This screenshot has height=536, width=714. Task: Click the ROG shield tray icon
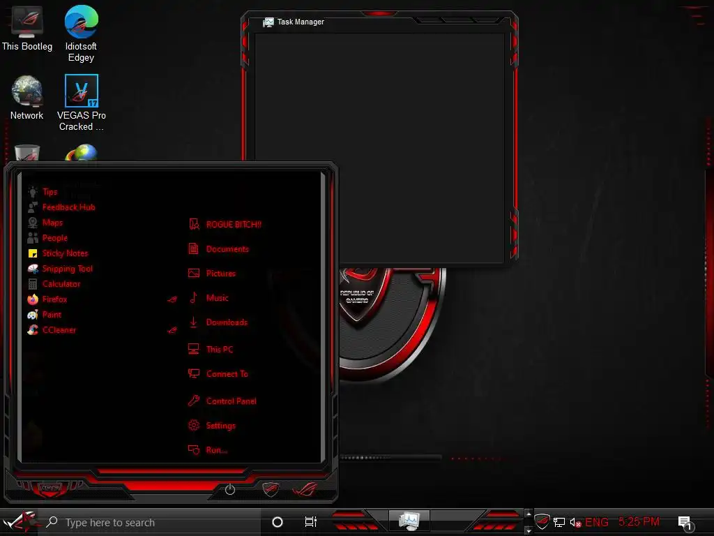pos(542,521)
